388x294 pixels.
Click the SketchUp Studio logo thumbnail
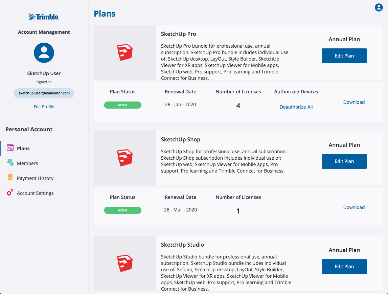pyautogui.click(x=125, y=263)
